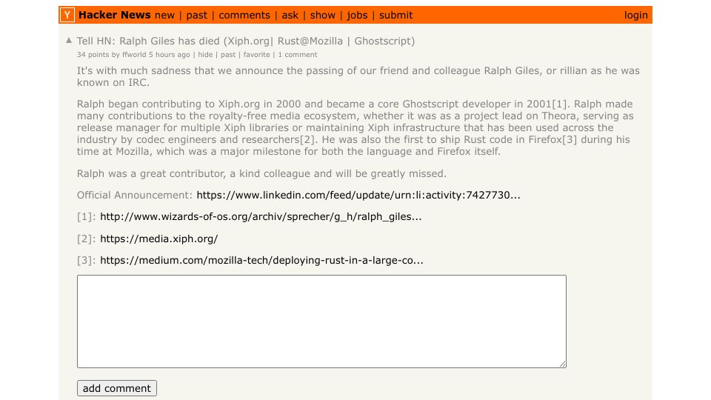Open the LinkedIn official announcement link
This screenshot has width=711, height=400.
[358, 195]
